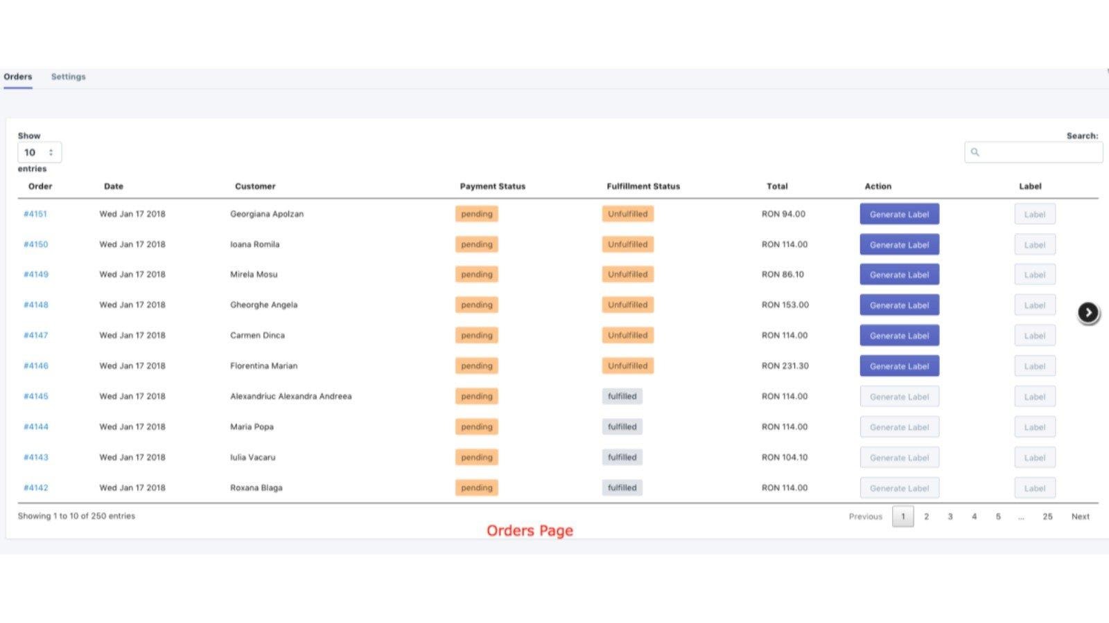This screenshot has width=1109, height=623.
Task: Sort by Total column header
Action: click(777, 186)
